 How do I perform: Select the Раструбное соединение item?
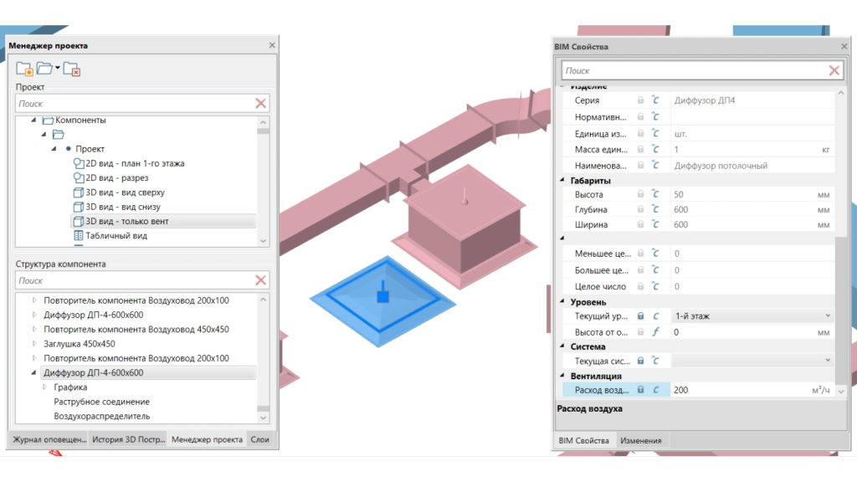click(x=101, y=402)
